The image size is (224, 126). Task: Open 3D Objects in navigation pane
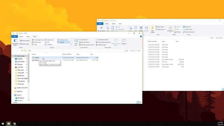click(x=21, y=98)
